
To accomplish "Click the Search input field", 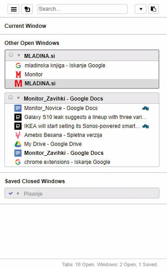I will click(x=83, y=9).
